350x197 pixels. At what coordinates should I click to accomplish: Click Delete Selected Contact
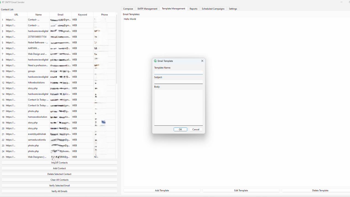point(59,174)
